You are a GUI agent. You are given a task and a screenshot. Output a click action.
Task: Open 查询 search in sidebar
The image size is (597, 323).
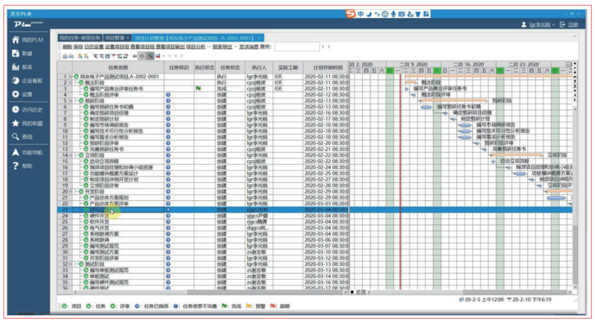coord(22,137)
